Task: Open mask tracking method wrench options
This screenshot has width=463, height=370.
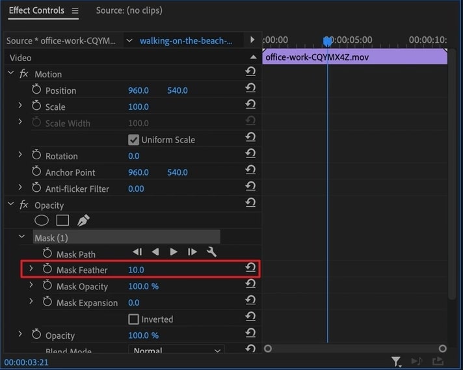Action: tap(212, 252)
